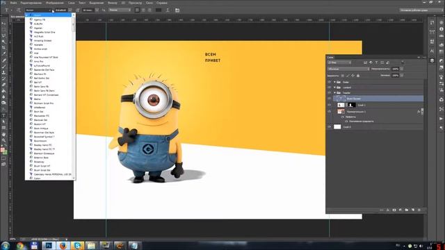Select the Horizontal Type tool in toolbox
Viewport: 445px width, 250px height.
3,116
